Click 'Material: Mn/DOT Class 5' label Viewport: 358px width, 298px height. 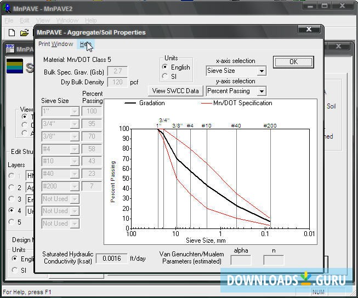(x=77, y=60)
